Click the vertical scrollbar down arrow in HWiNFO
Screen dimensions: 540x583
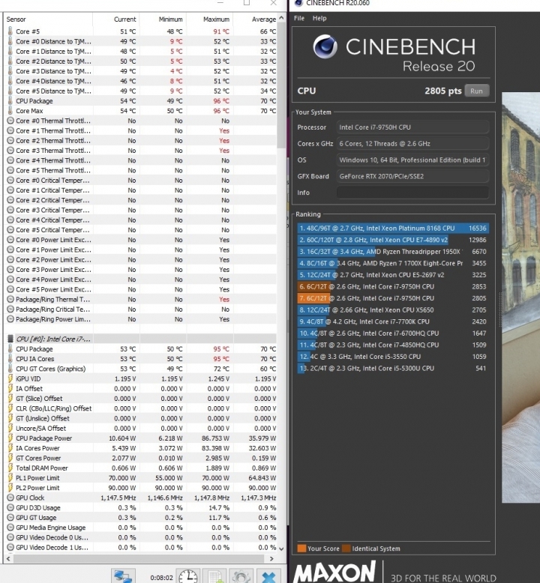tap(281, 549)
